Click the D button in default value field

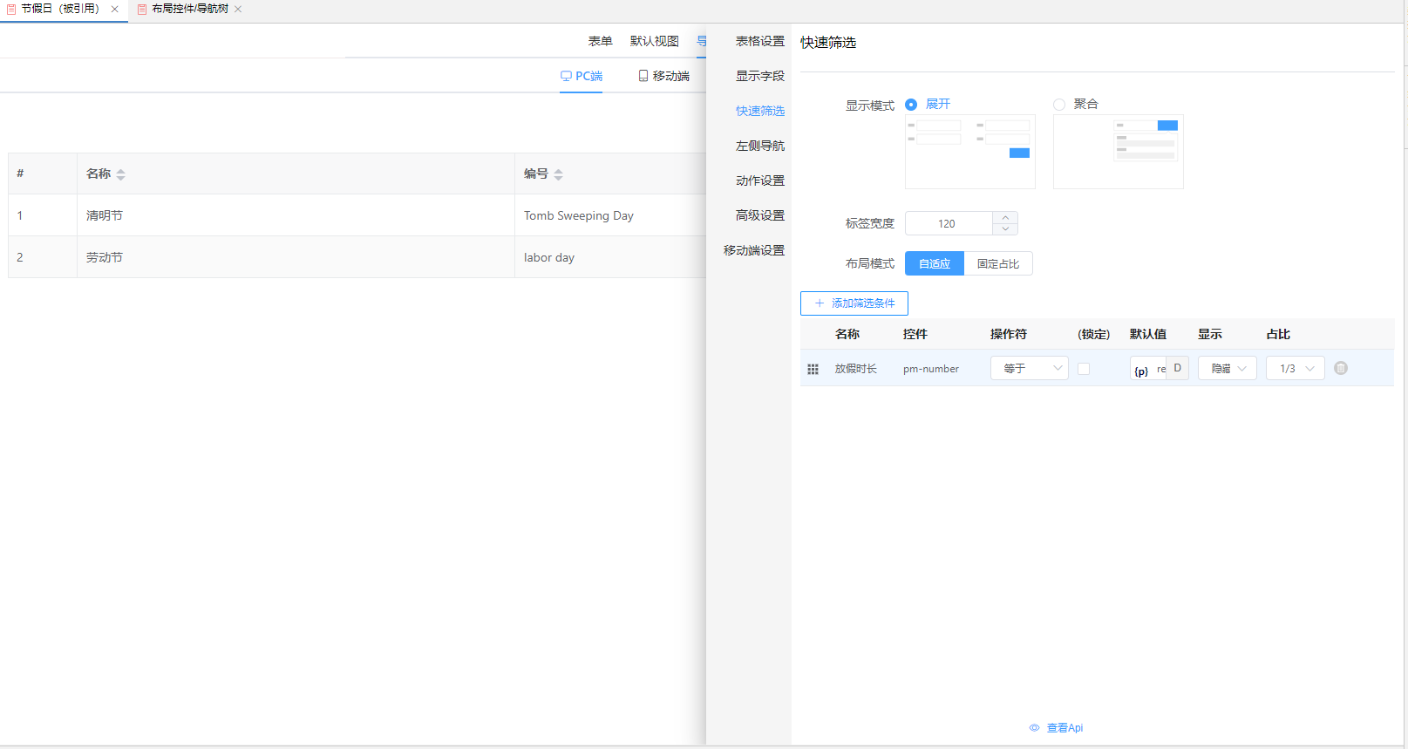[x=1177, y=368]
